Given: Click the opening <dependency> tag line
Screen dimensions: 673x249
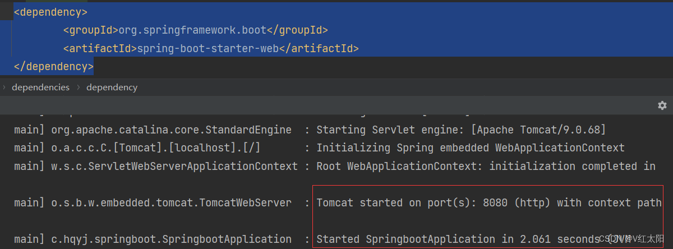Looking at the screenshot, I should (x=50, y=12).
